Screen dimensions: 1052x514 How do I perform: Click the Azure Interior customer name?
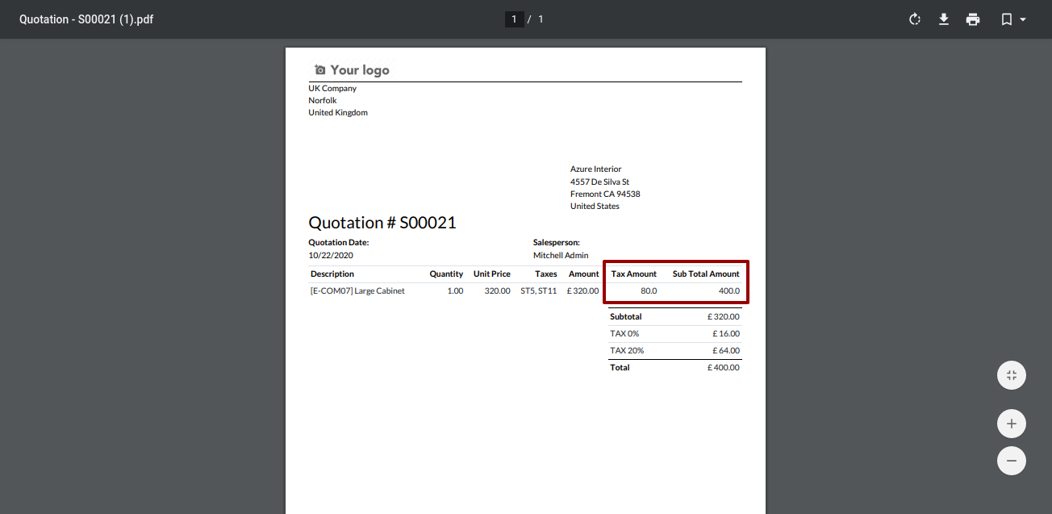pyautogui.click(x=596, y=169)
